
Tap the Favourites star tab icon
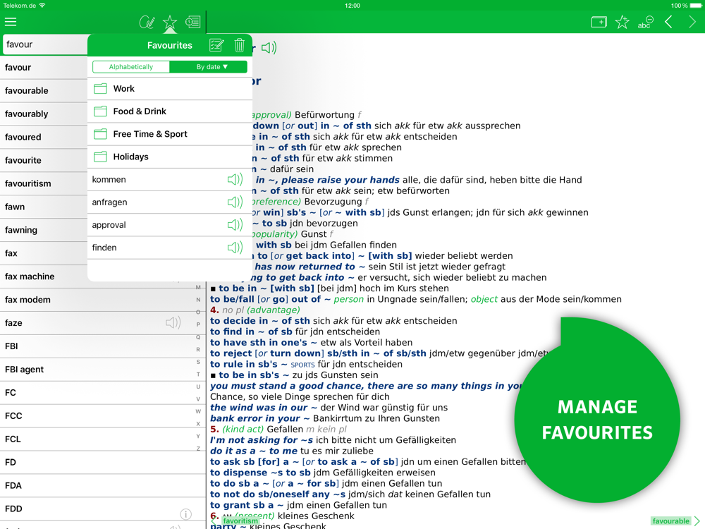pos(170,22)
